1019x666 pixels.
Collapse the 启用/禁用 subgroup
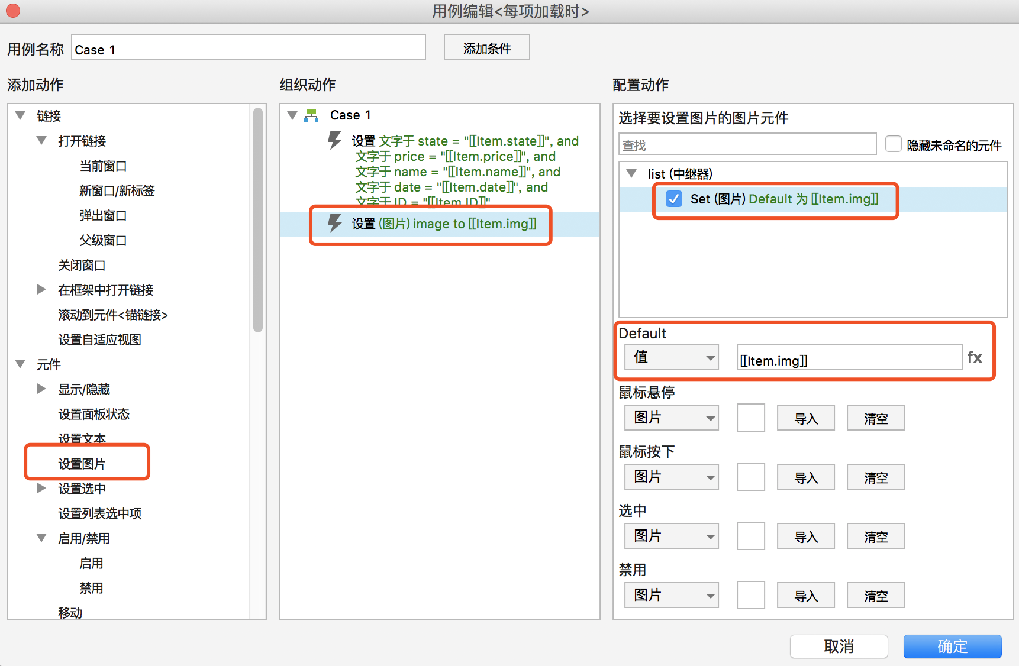(x=41, y=538)
